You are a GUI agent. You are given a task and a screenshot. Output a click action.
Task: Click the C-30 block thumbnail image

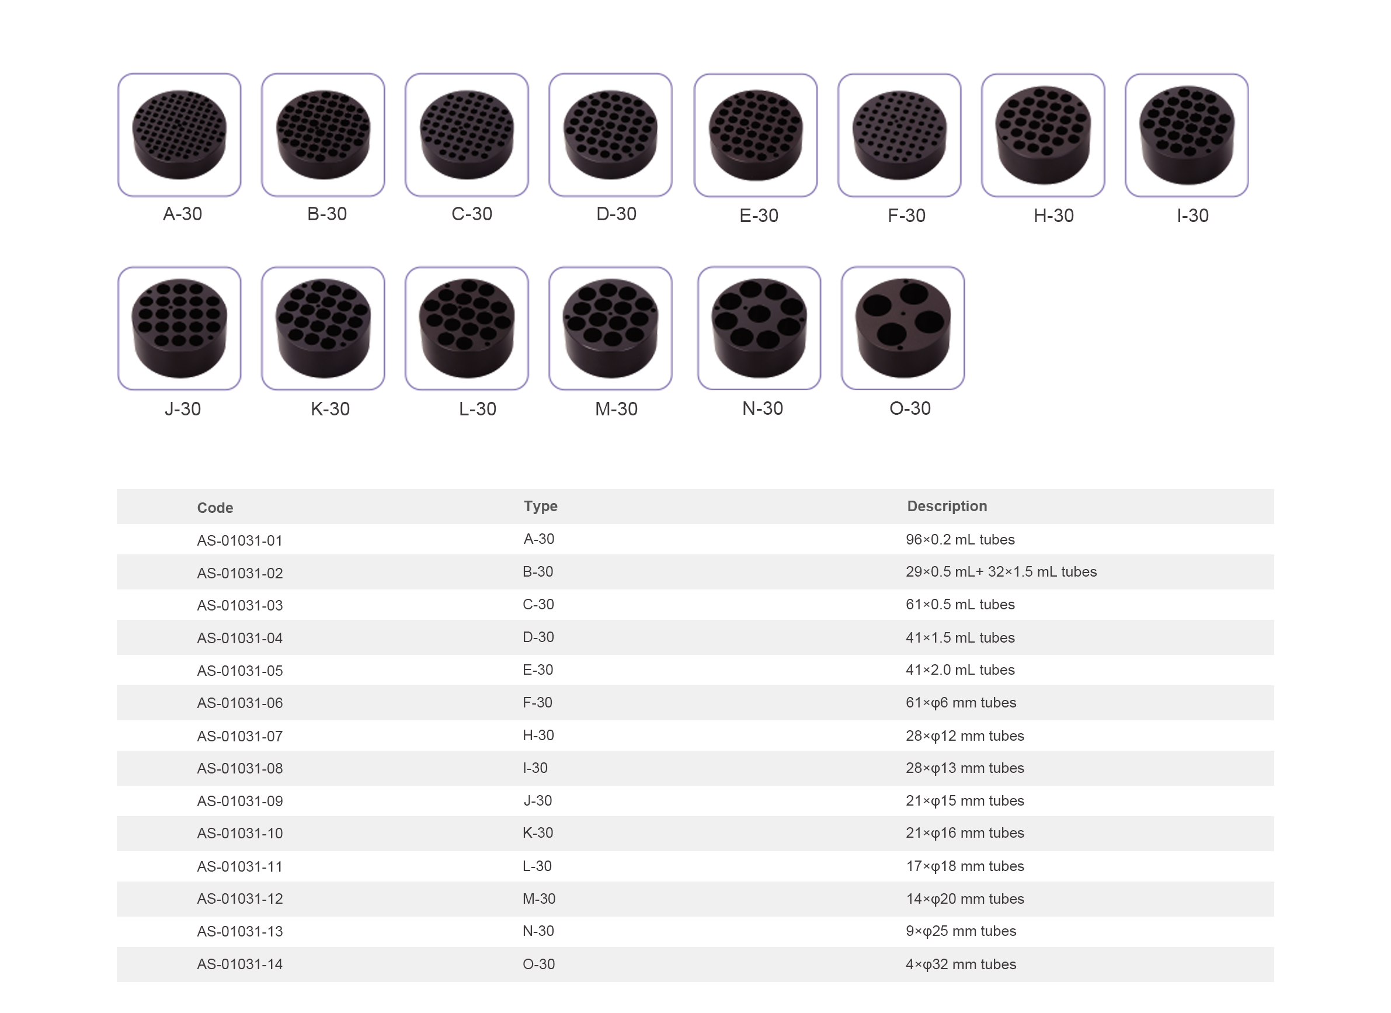click(x=467, y=135)
